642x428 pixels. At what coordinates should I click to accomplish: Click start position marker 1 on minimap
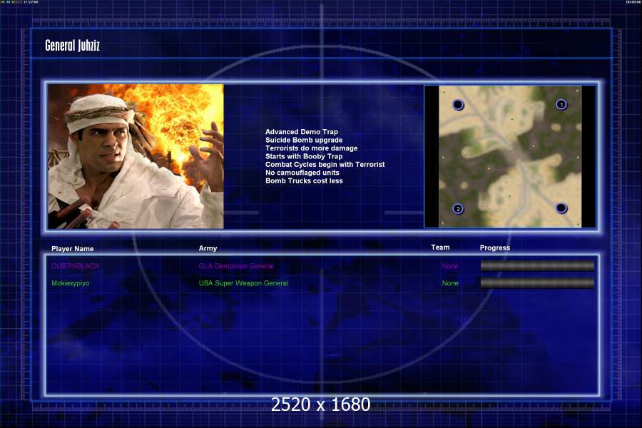561,104
